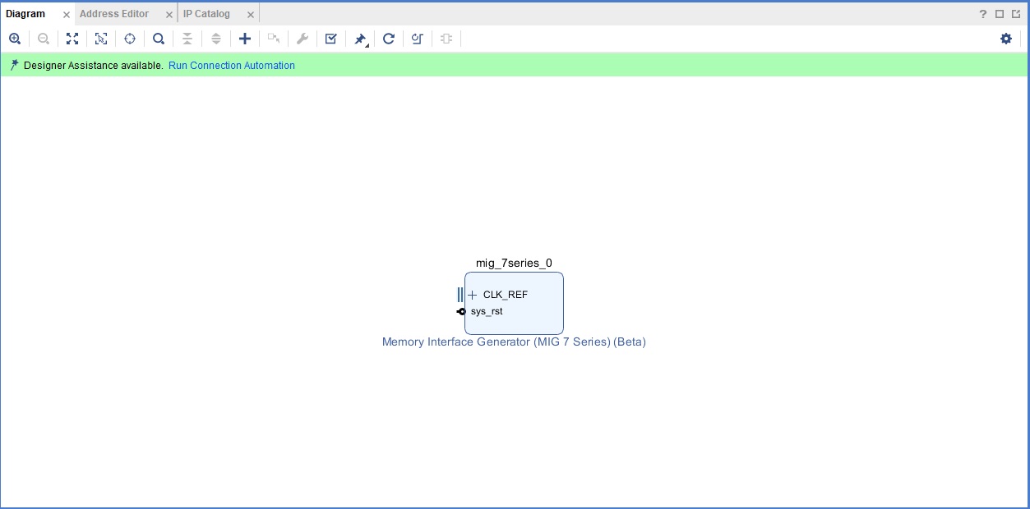The width and height of the screenshot is (1030, 509).
Task: Switch to the Address Editor tab
Action: (114, 14)
